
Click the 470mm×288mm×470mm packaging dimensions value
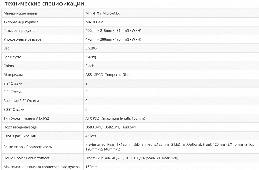pos(113,39)
